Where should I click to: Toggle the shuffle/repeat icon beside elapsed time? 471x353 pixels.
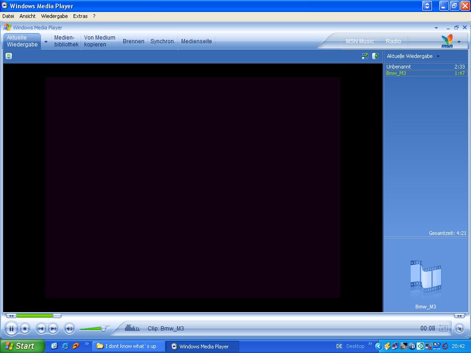tap(443, 328)
